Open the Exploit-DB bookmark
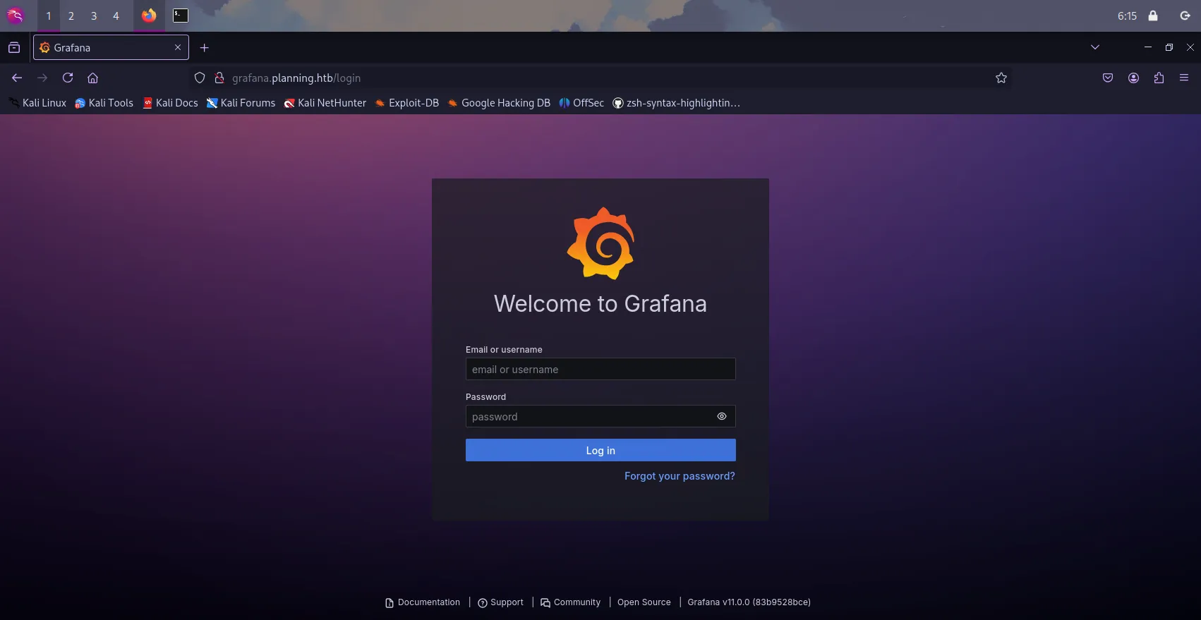 click(x=406, y=103)
